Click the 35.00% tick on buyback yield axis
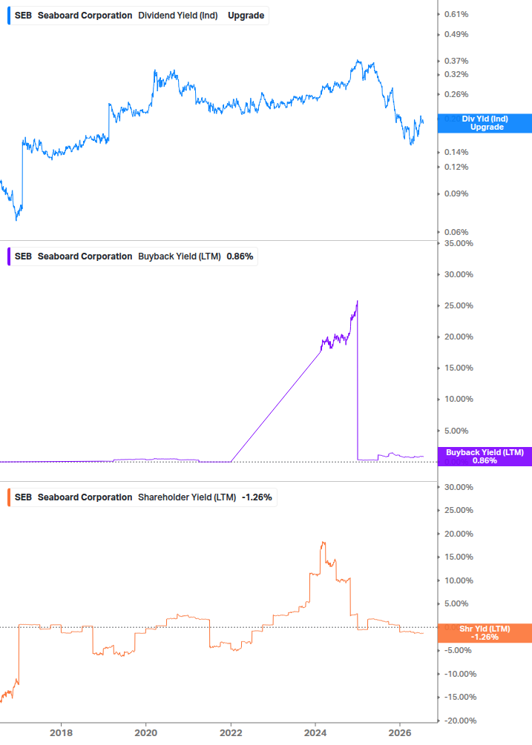 (459, 243)
